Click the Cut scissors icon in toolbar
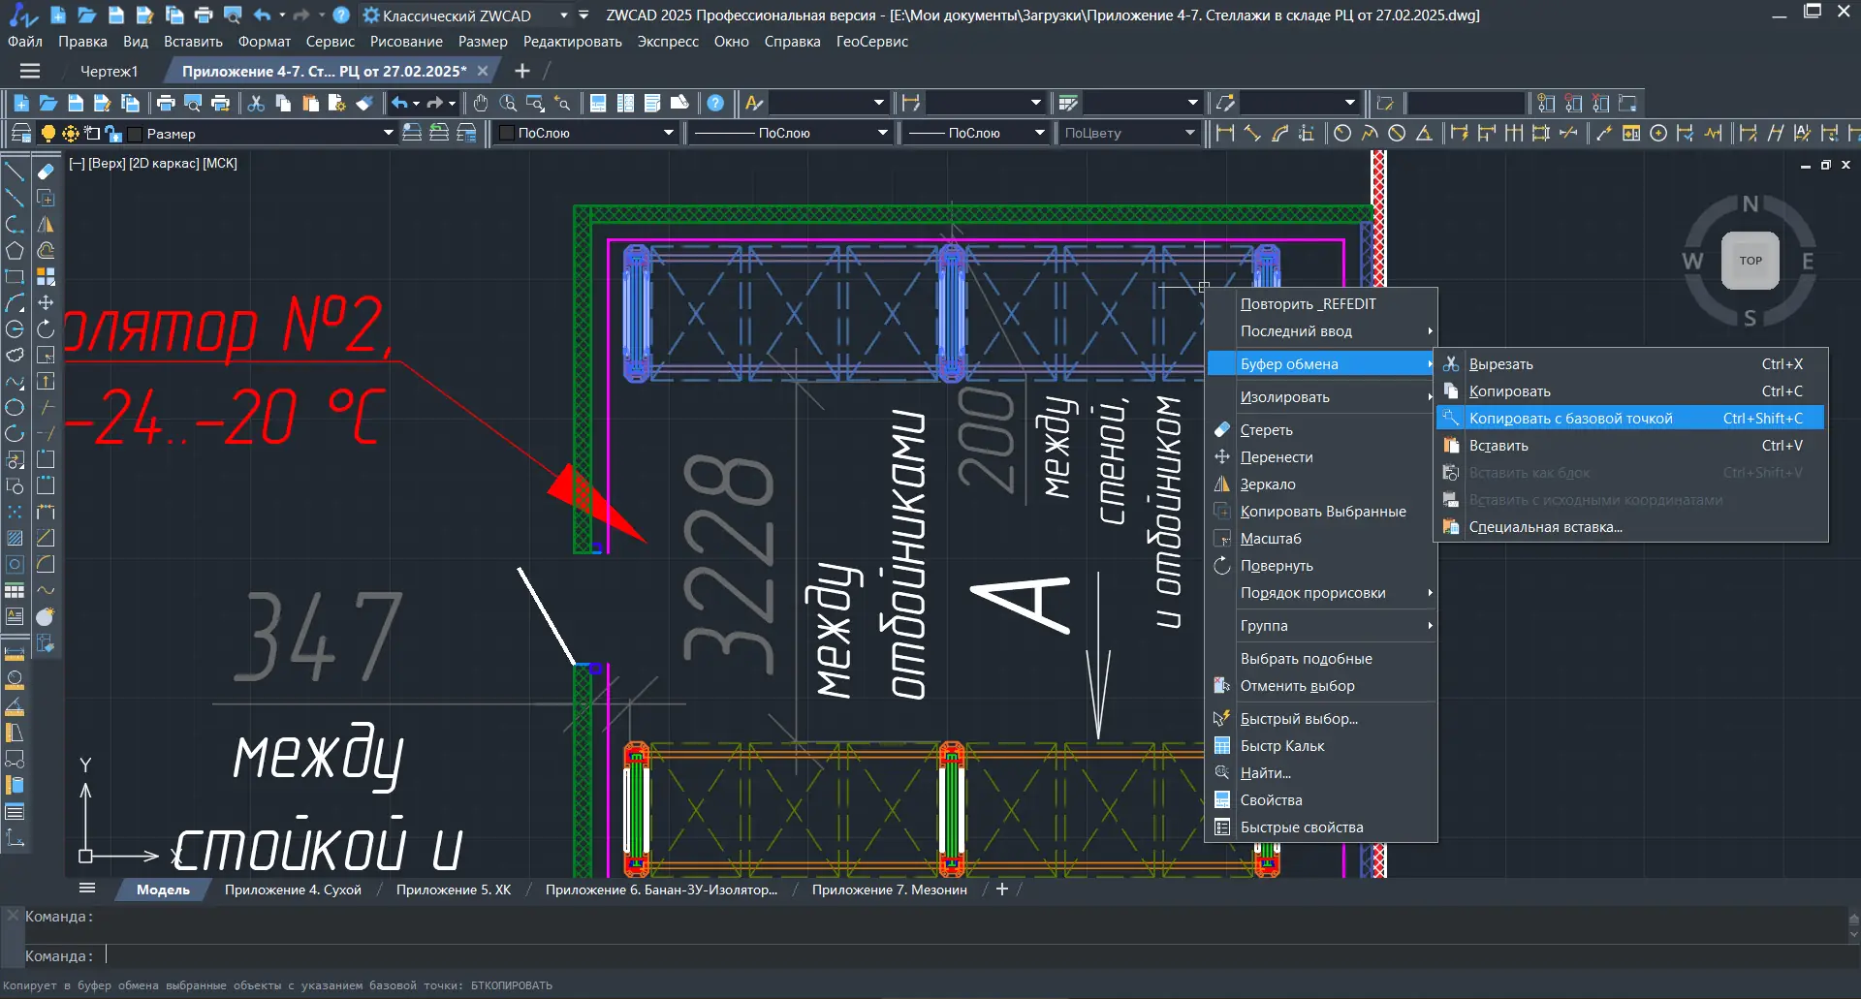Viewport: 1861px width, 999px height. pyautogui.click(x=256, y=103)
